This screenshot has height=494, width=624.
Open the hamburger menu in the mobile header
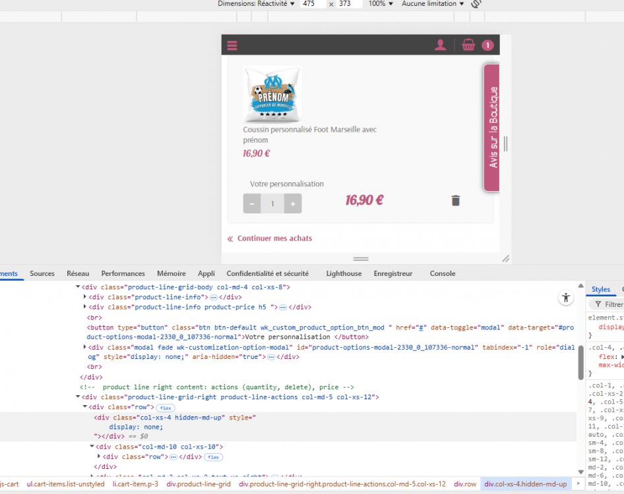[232, 45]
